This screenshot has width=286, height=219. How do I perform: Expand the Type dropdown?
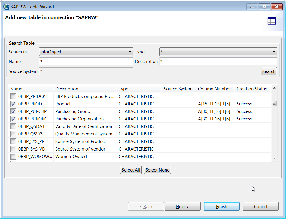218,52
